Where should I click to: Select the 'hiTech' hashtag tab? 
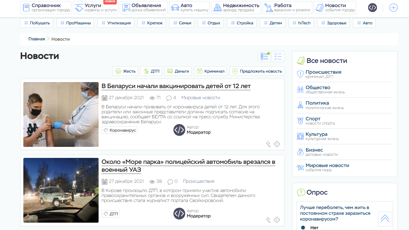(x=301, y=23)
